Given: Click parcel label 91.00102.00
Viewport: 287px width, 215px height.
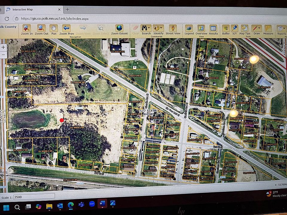Looking at the screenshot, I should click(x=86, y=165).
